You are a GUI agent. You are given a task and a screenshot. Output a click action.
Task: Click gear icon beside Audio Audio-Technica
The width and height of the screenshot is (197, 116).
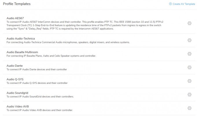189,40
